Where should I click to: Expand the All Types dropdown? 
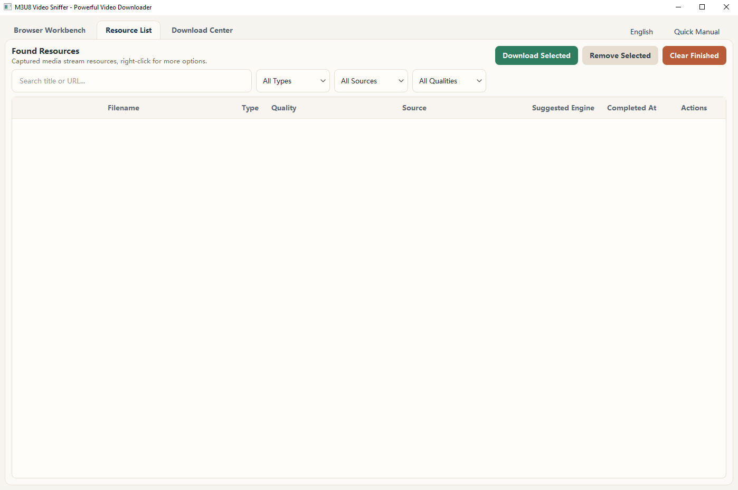point(293,81)
